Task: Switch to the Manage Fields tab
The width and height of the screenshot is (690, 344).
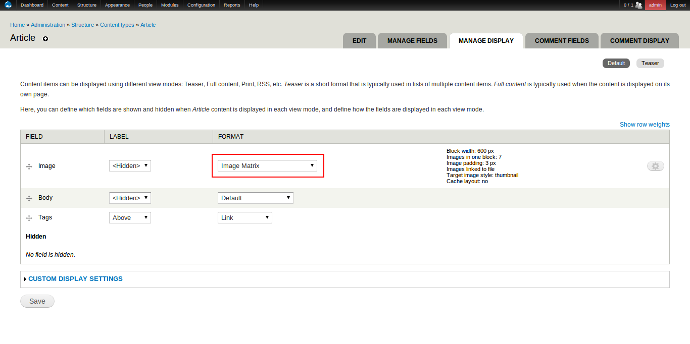Action: coord(412,41)
